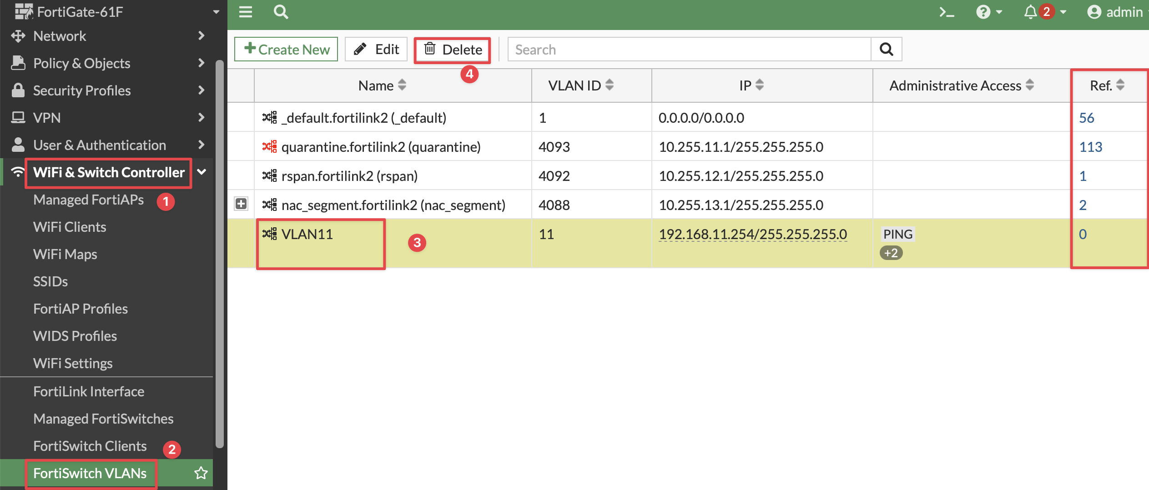This screenshot has width=1149, height=490.
Task: Click the sidebar vertical scrollbar
Action: coord(220,255)
